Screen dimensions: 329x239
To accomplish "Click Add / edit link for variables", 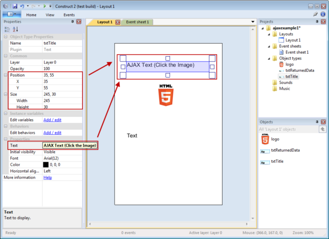I will (x=52, y=120).
